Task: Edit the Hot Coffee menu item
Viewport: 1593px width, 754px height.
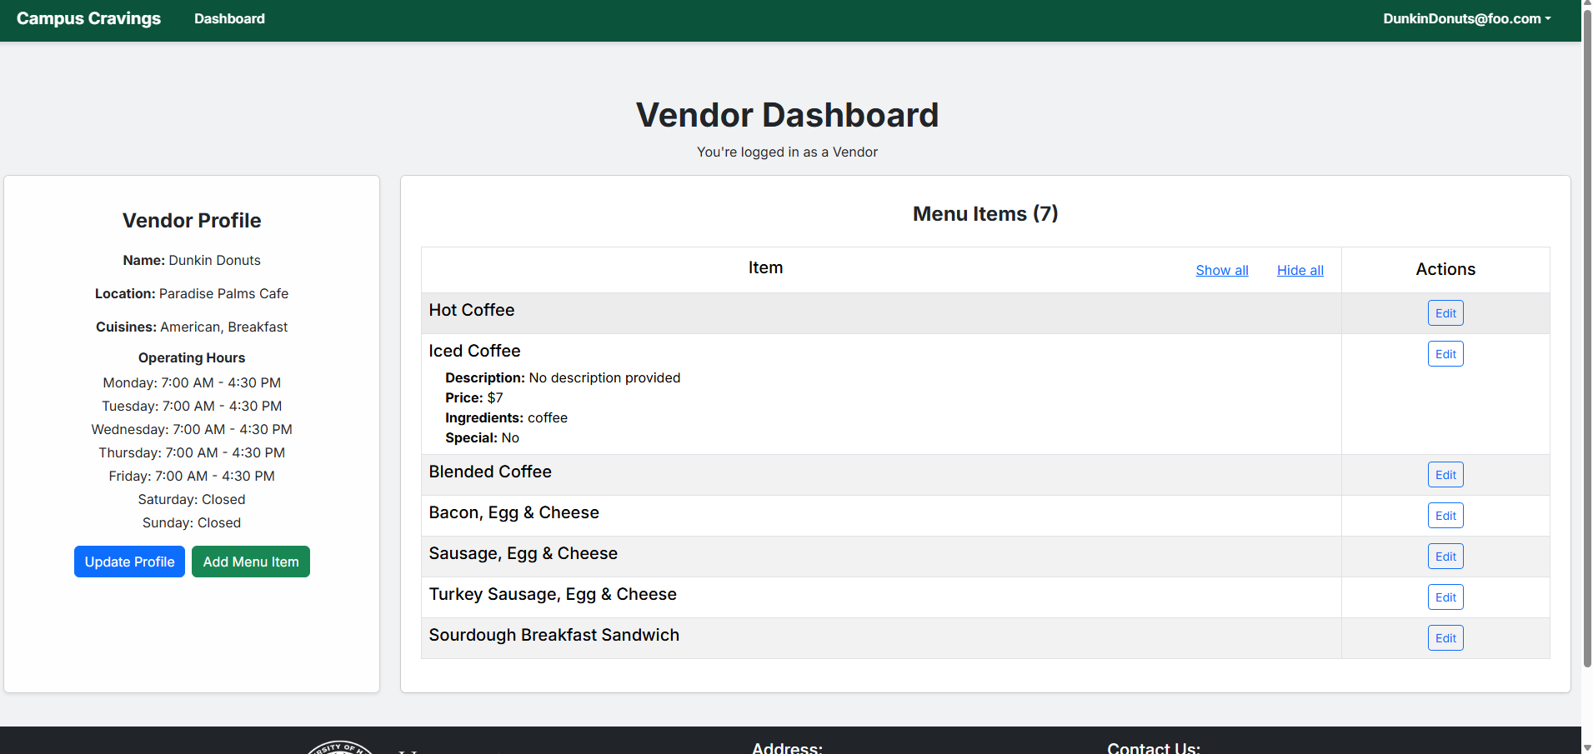Action: tap(1445, 313)
